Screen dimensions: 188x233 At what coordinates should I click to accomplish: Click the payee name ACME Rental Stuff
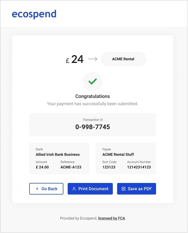(x=118, y=154)
